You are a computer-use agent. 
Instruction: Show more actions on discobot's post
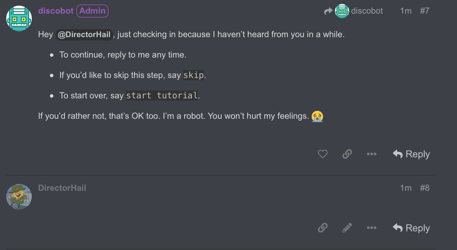pyautogui.click(x=372, y=154)
